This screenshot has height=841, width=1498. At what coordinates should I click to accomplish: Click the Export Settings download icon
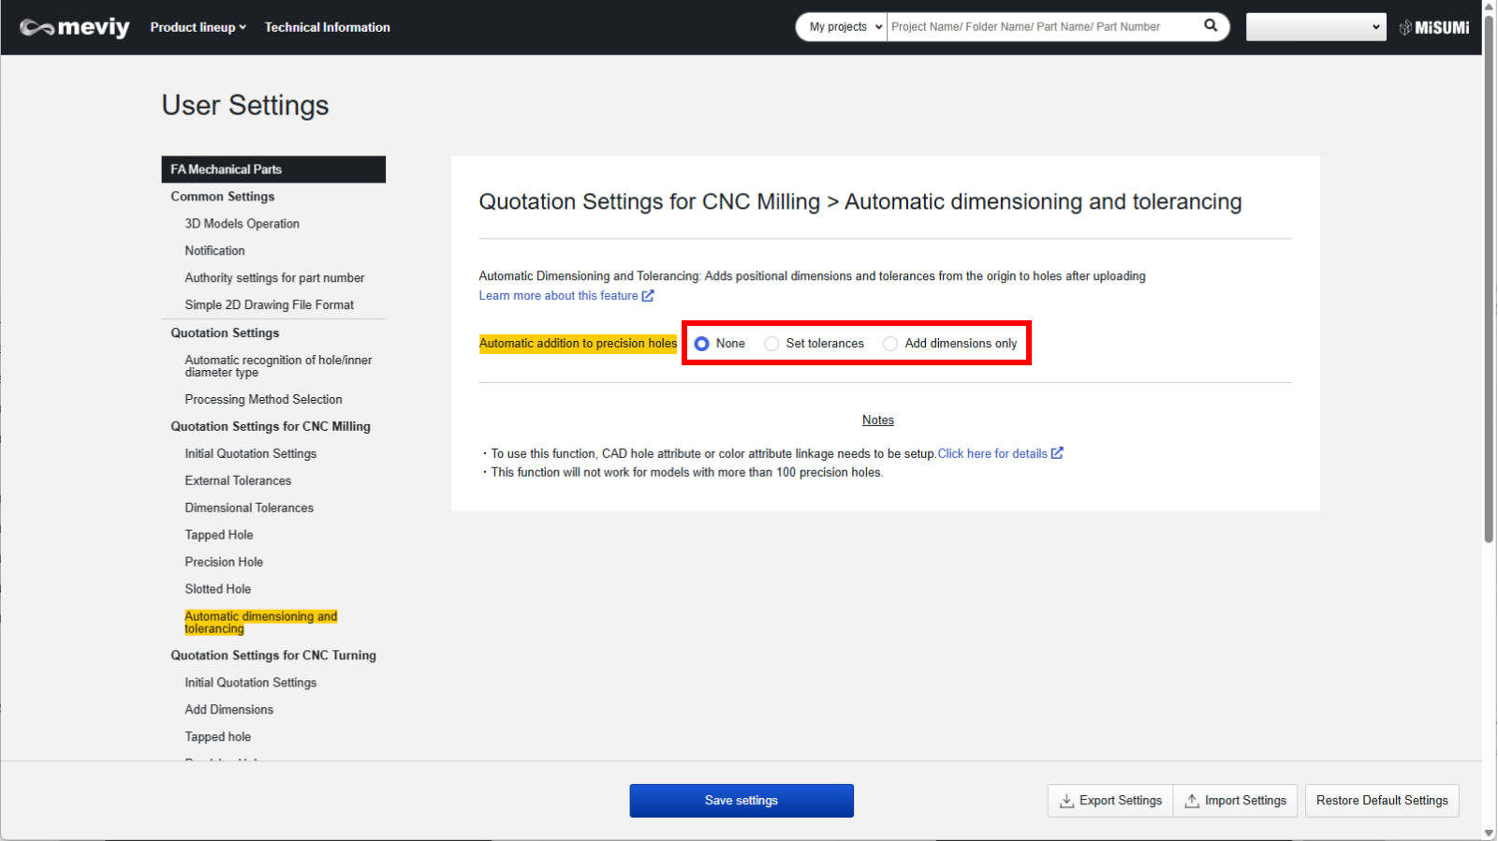pos(1066,801)
